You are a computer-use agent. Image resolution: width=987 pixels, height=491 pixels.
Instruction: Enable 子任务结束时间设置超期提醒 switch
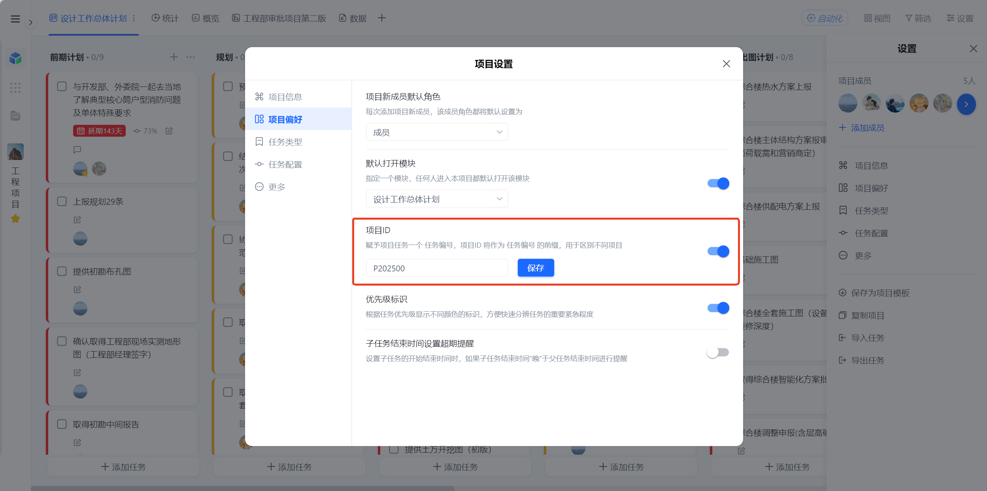pos(718,352)
